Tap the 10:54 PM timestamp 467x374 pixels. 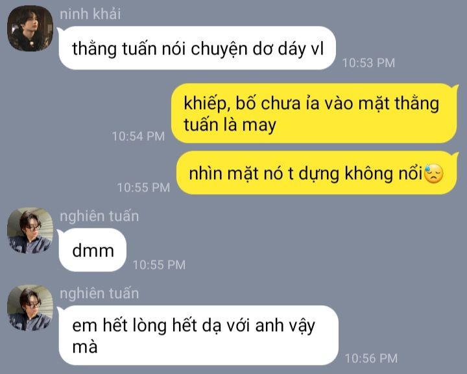pyautogui.click(x=138, y=136)
